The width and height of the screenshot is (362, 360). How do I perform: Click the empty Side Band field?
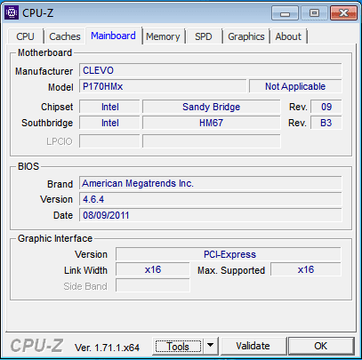pyautogui.click(x=153, y=285)
